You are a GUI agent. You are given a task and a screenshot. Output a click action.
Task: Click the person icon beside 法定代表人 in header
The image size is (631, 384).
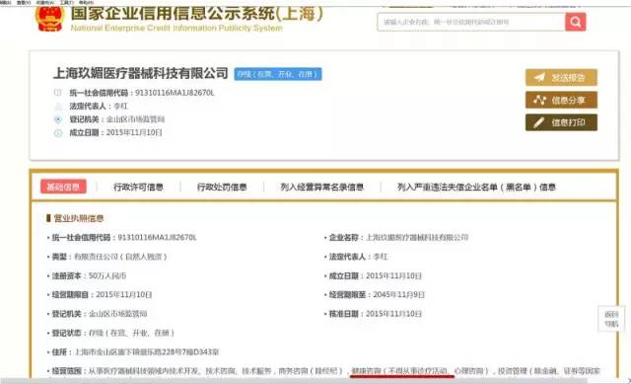[x=58, y=106]
